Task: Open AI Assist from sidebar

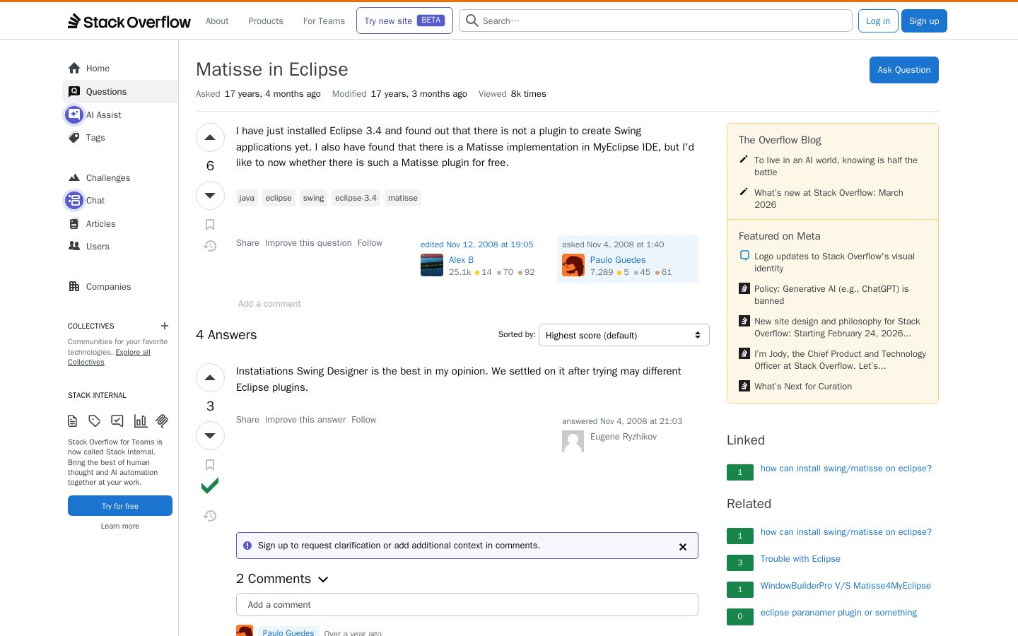Action: [120, 114]
